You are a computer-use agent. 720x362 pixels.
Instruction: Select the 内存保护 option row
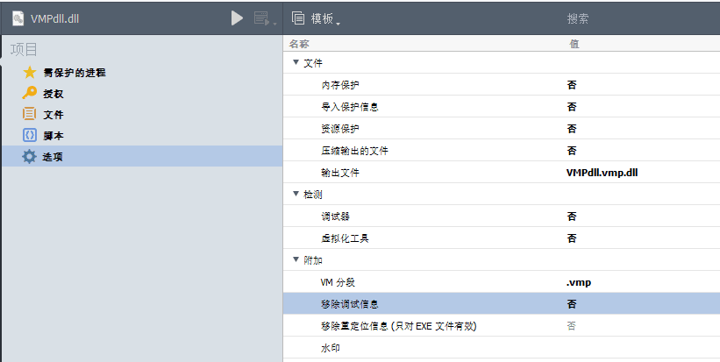[502, 84]
